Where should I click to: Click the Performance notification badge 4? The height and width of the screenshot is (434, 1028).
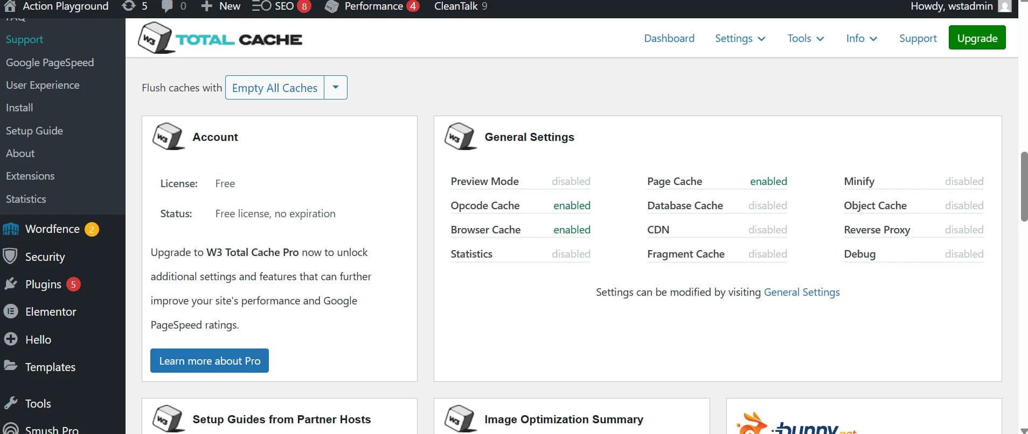[413, 6]
